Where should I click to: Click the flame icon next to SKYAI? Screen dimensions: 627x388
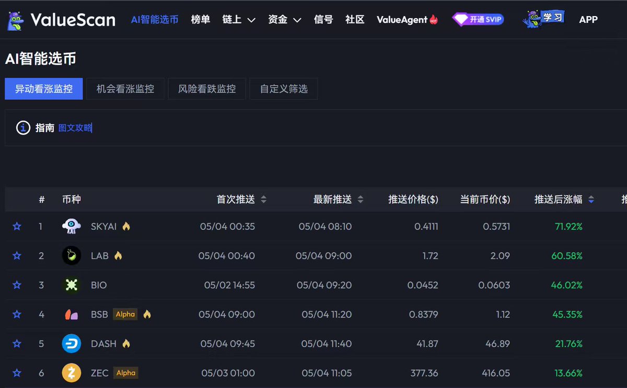[126, 226]
